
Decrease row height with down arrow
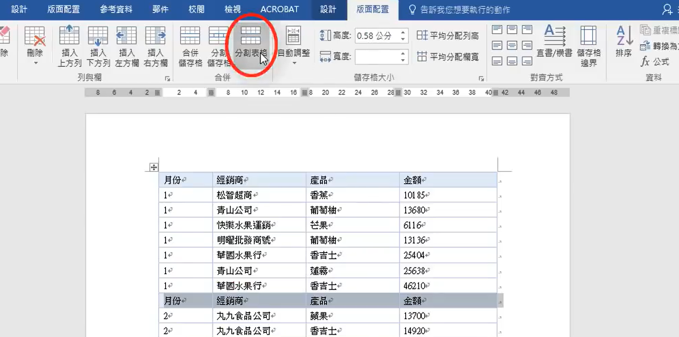click(403, 39)
